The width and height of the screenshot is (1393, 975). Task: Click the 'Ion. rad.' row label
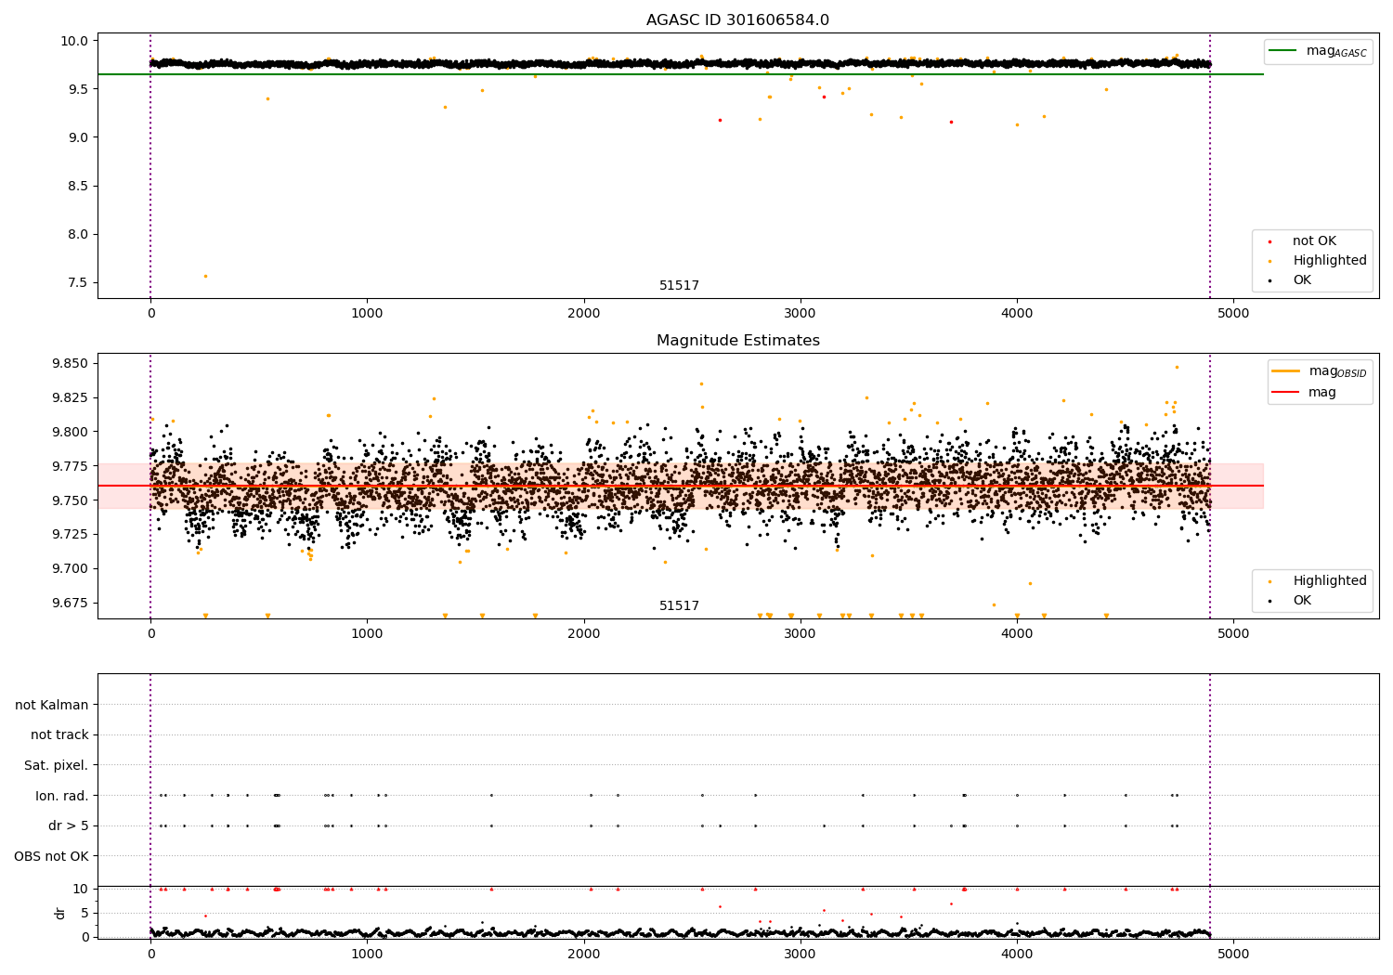pos(62,796)
